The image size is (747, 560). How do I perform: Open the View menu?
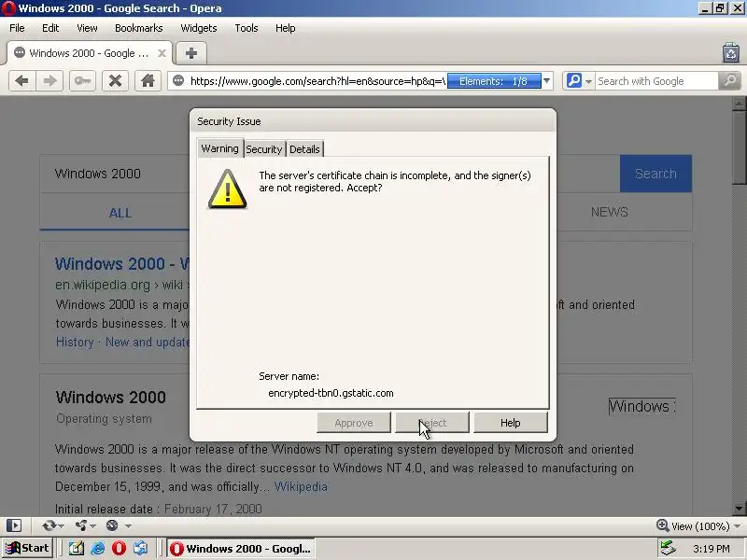tap(87, 28)
